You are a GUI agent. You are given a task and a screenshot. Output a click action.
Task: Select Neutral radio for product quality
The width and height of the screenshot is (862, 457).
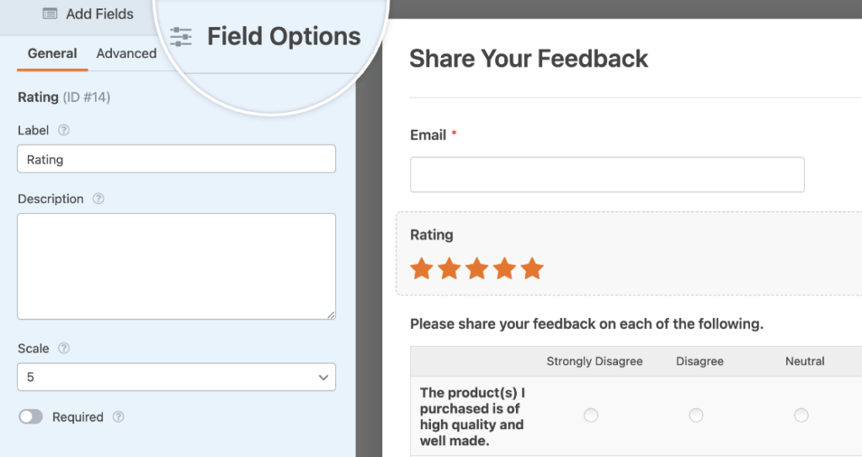(801, 415)
